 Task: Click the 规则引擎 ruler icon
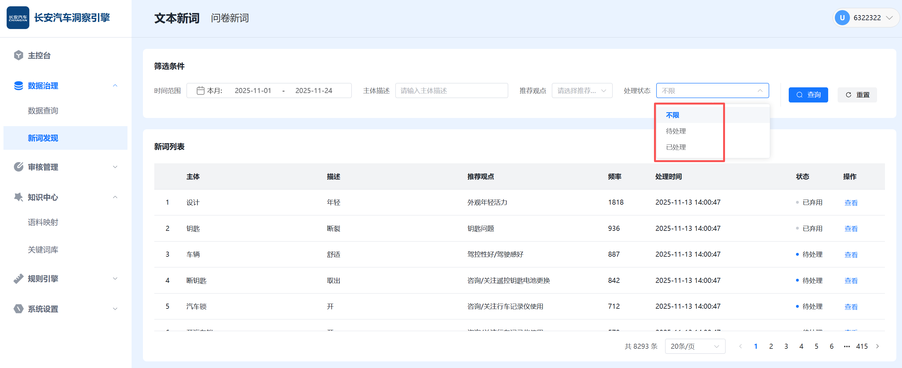click(18, 278)
